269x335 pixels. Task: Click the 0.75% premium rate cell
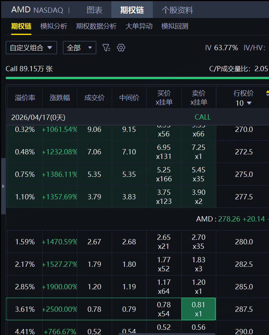coord(25,174)
